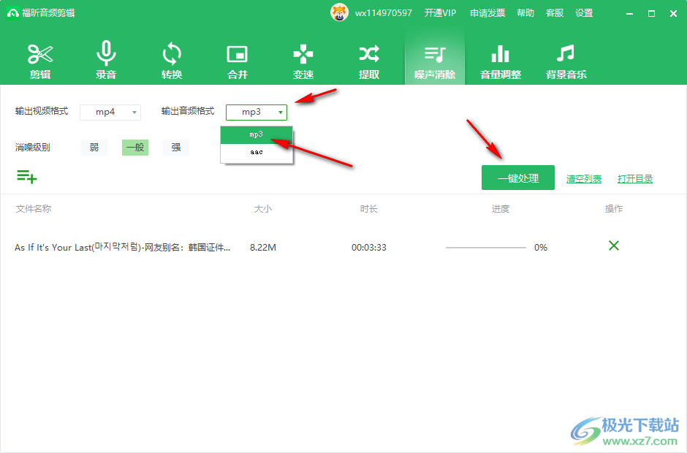Open the 帮助 help menu
The height and width of the screenshot is (453, 687).
pos(525,13)
